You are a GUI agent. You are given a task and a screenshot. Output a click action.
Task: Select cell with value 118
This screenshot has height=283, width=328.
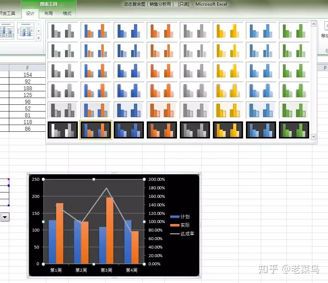point(27,122)
